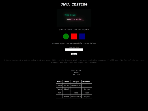
Task: Click the blue square
Action: [x=82, y=36]
